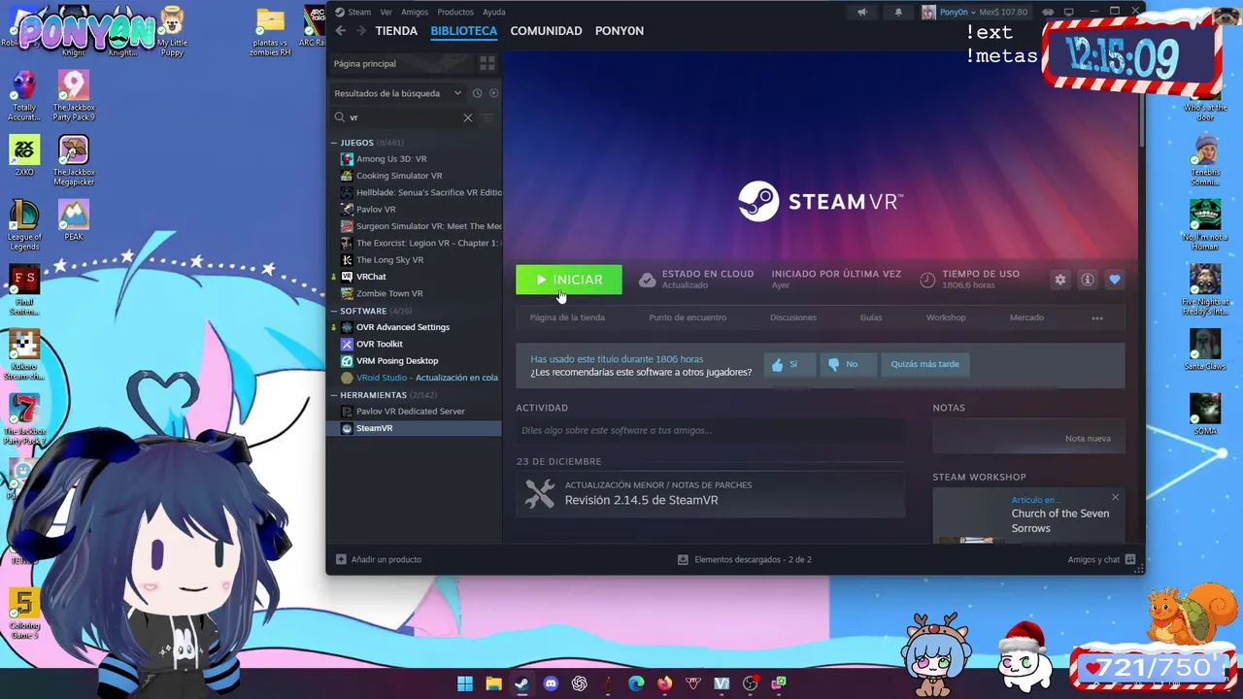Open the BIBLIOTECA tab

(463, 31)
